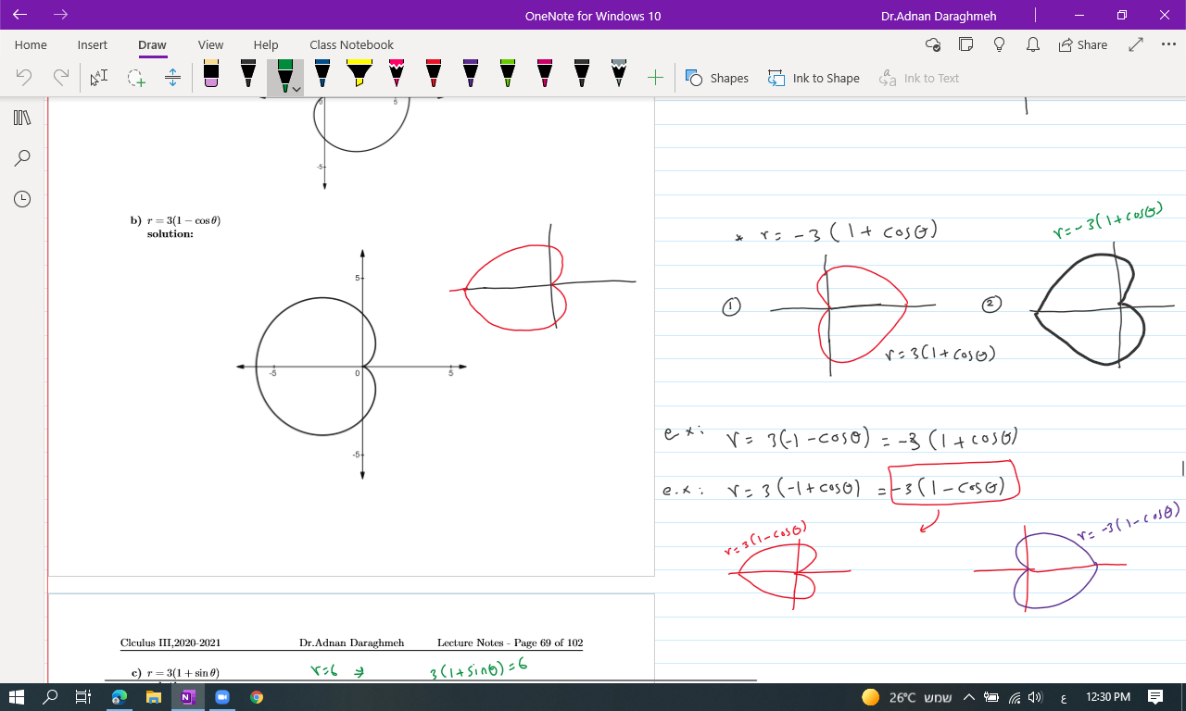The width and height of the screenshot is (1186, 711).
Task: Undo the last ink stroke
Action: coord(25,78)
